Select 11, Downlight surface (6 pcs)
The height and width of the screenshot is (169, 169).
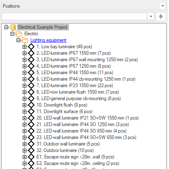tap(64, 111)
